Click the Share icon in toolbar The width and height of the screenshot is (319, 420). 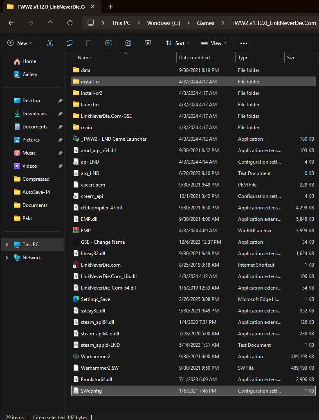[128, 43]
